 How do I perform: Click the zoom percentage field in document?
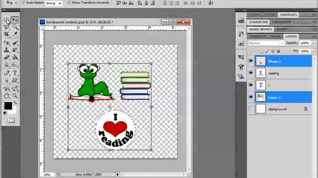[47, 175]
